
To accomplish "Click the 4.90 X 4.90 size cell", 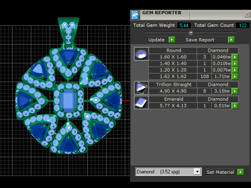I will pos(173,91).
